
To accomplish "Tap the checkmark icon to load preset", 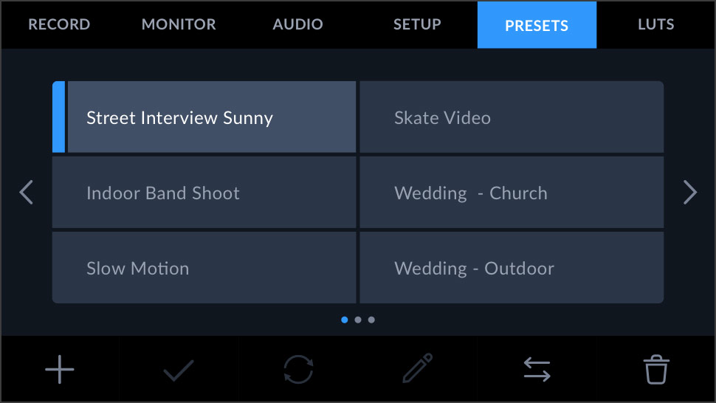I will tap(179, 370).
